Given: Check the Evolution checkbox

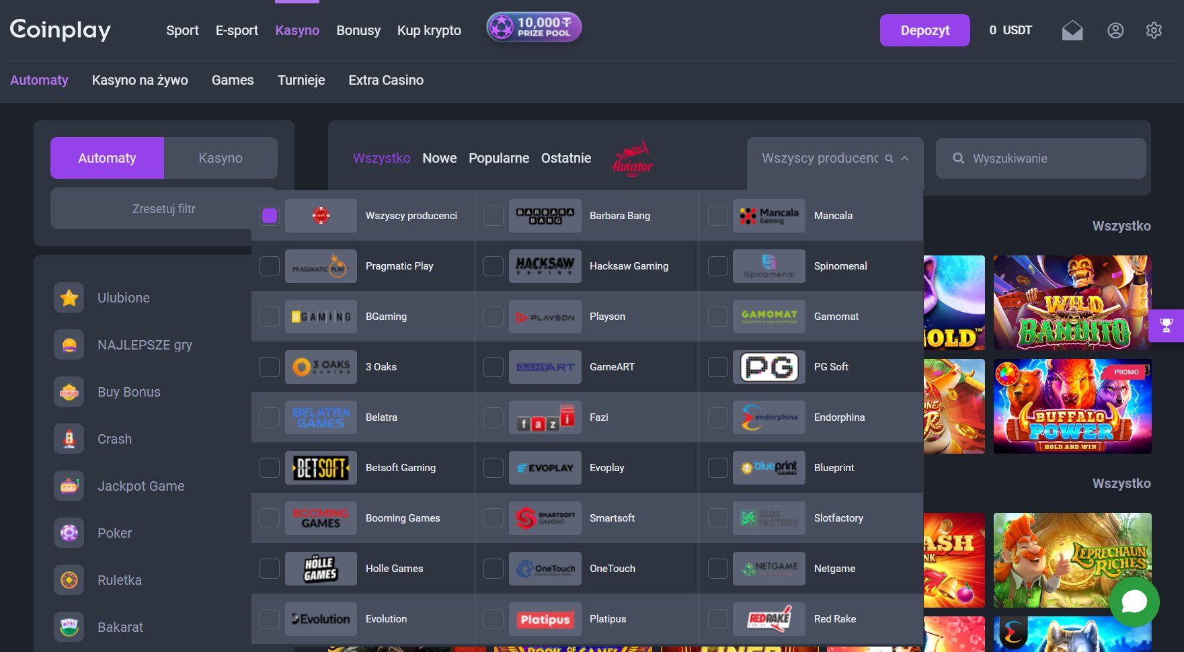Looking at the screenshot, I should pos(270,619).
